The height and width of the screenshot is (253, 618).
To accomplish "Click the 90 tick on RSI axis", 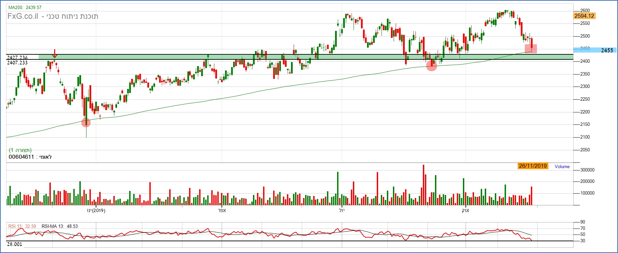I will (583, 222).
